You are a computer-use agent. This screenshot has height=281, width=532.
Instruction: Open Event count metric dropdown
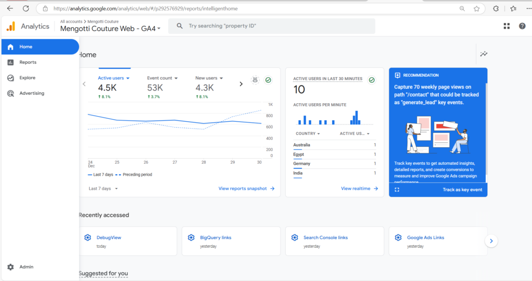[x=162, y=78]
